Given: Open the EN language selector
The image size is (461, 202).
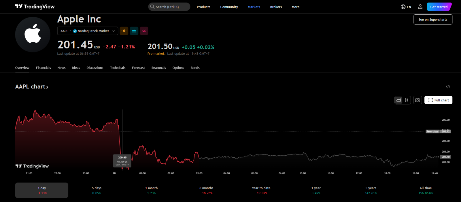Looking at the screenshot, I should (x=406, y=7).
